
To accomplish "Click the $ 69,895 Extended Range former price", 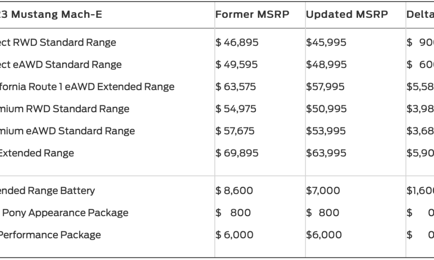I will pos(237,153).
